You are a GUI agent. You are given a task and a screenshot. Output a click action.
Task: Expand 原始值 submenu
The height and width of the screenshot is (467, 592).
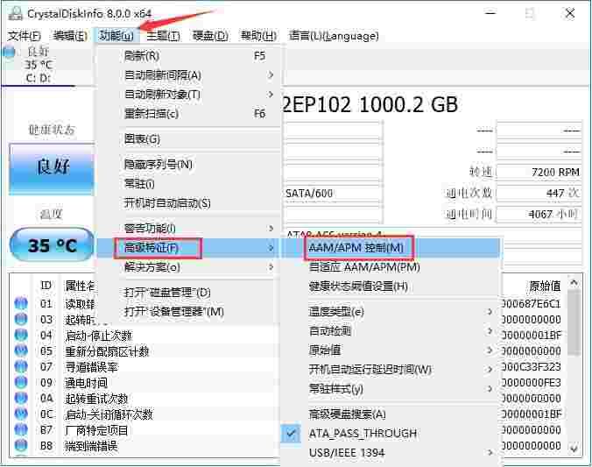tap(390, 350)
